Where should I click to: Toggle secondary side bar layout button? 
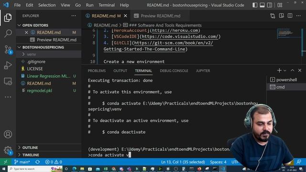270,5
